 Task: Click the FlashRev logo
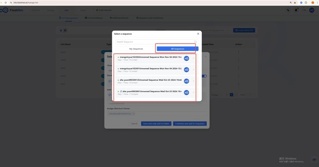point(12,10)
